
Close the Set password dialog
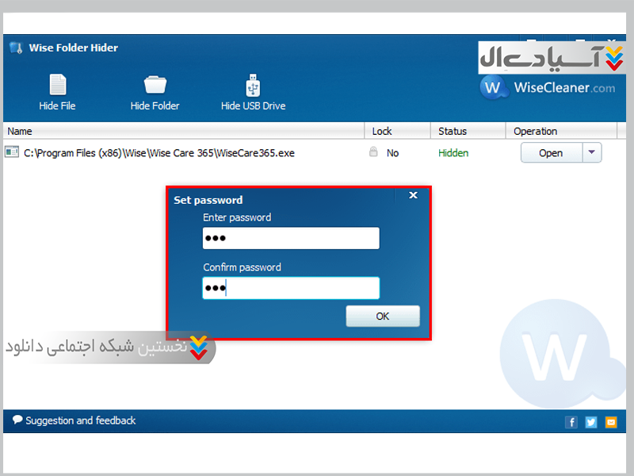(x=413, y=195)
